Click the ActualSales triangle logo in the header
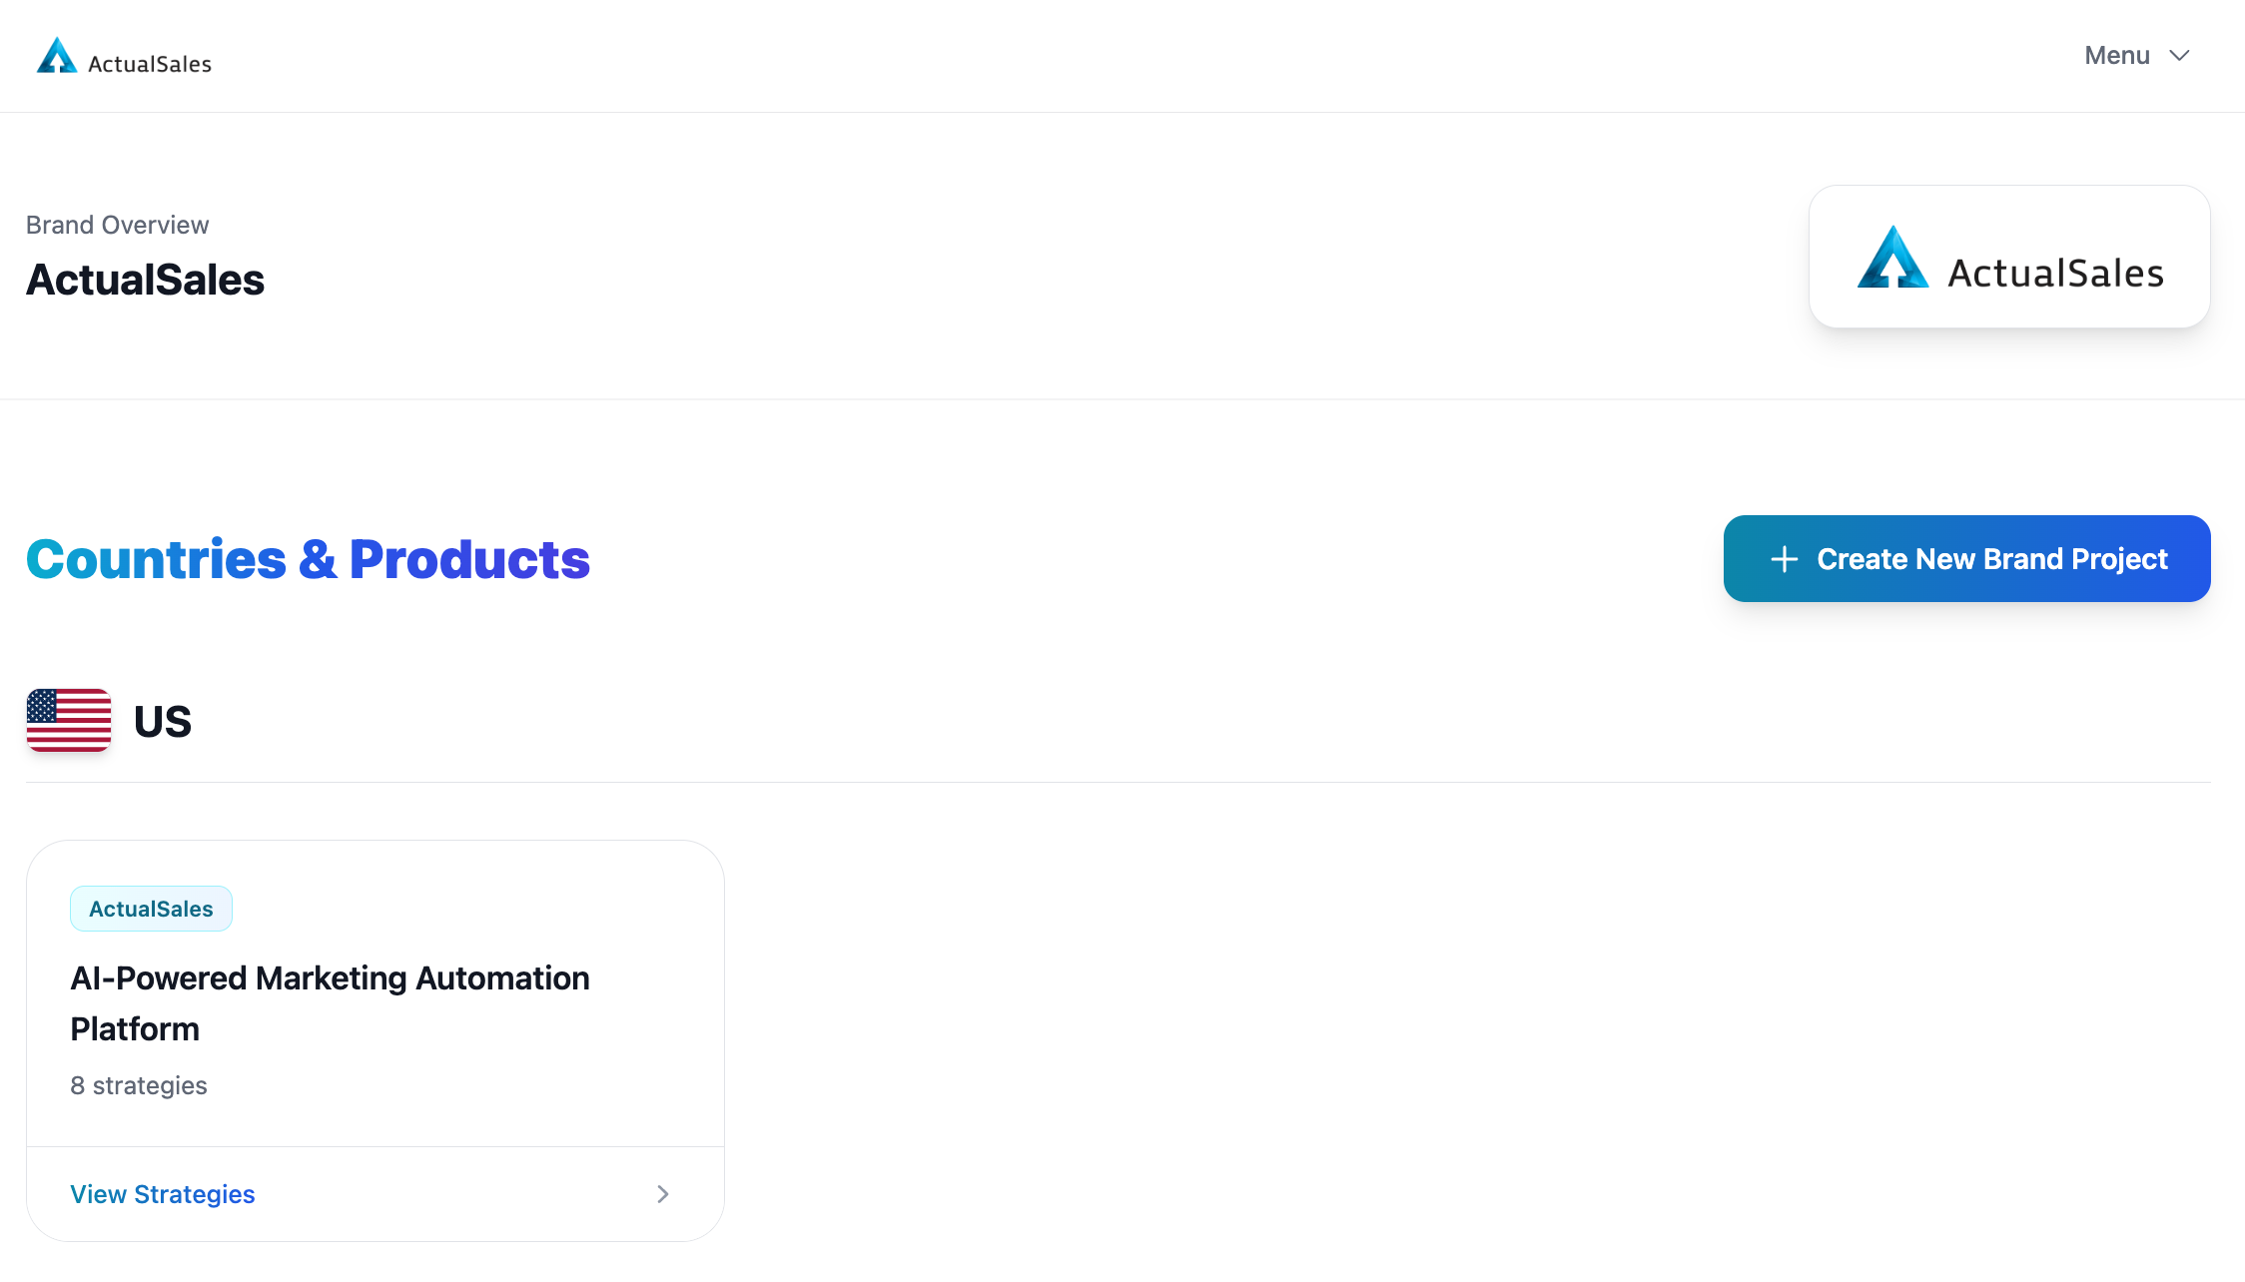 click(57, 55)
